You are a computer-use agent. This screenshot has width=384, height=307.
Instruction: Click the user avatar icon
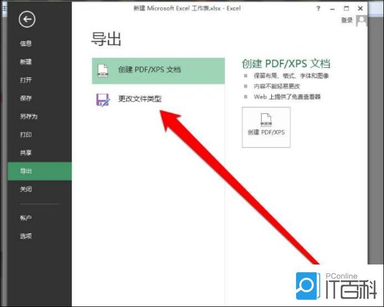click(x=361, y=21)
